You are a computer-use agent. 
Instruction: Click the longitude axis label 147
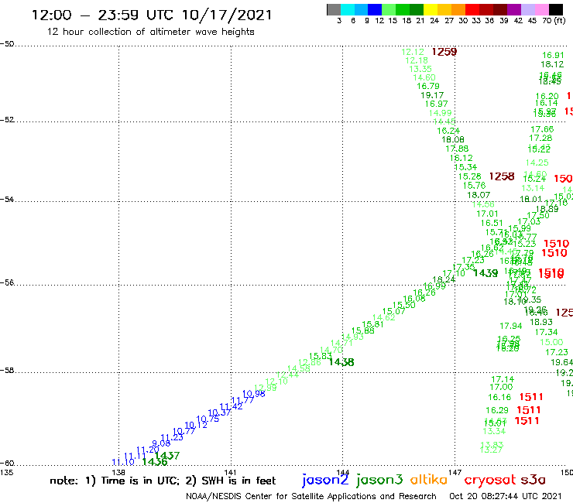[x=455, y=472]
